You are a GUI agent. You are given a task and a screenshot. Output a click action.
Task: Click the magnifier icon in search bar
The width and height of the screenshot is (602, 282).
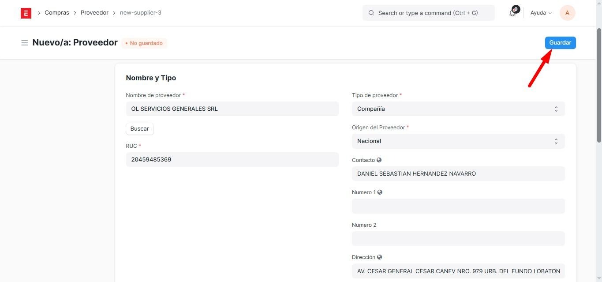click(371, 13)
